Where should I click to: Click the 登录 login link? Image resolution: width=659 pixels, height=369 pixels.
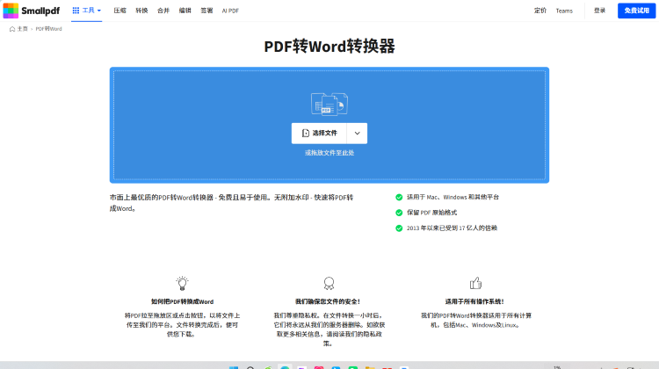(600, 11)
